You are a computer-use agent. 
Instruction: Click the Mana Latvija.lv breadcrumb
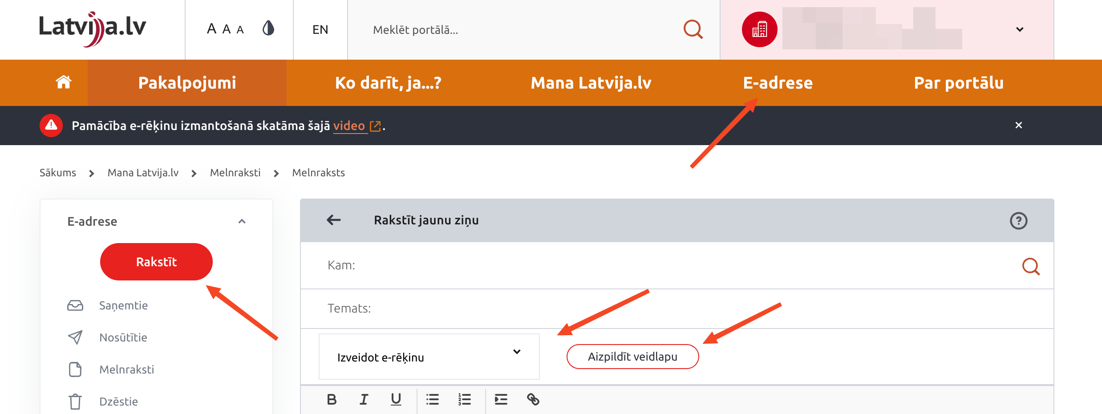pyautogui.click(x=143, y=173)
